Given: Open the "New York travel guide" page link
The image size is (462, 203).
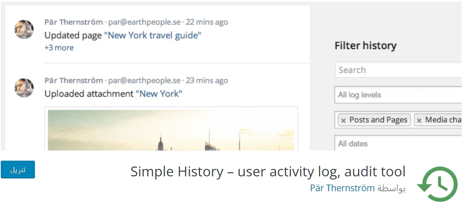Looking at the screenshot, I should (153, 35).
